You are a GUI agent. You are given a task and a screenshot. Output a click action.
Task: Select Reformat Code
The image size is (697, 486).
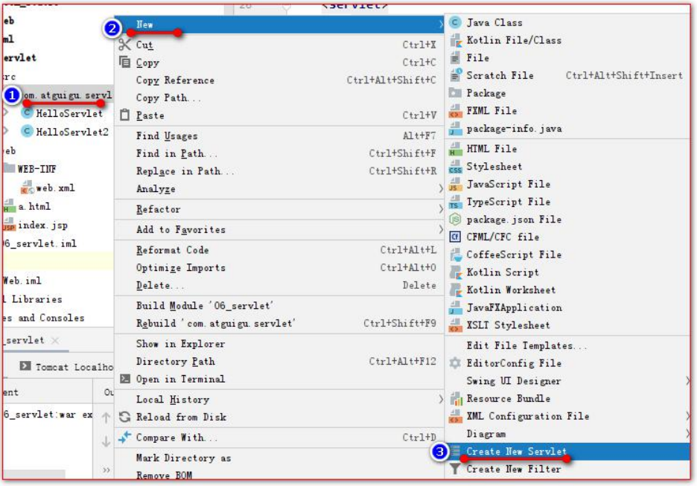click(x=279, y=249)
